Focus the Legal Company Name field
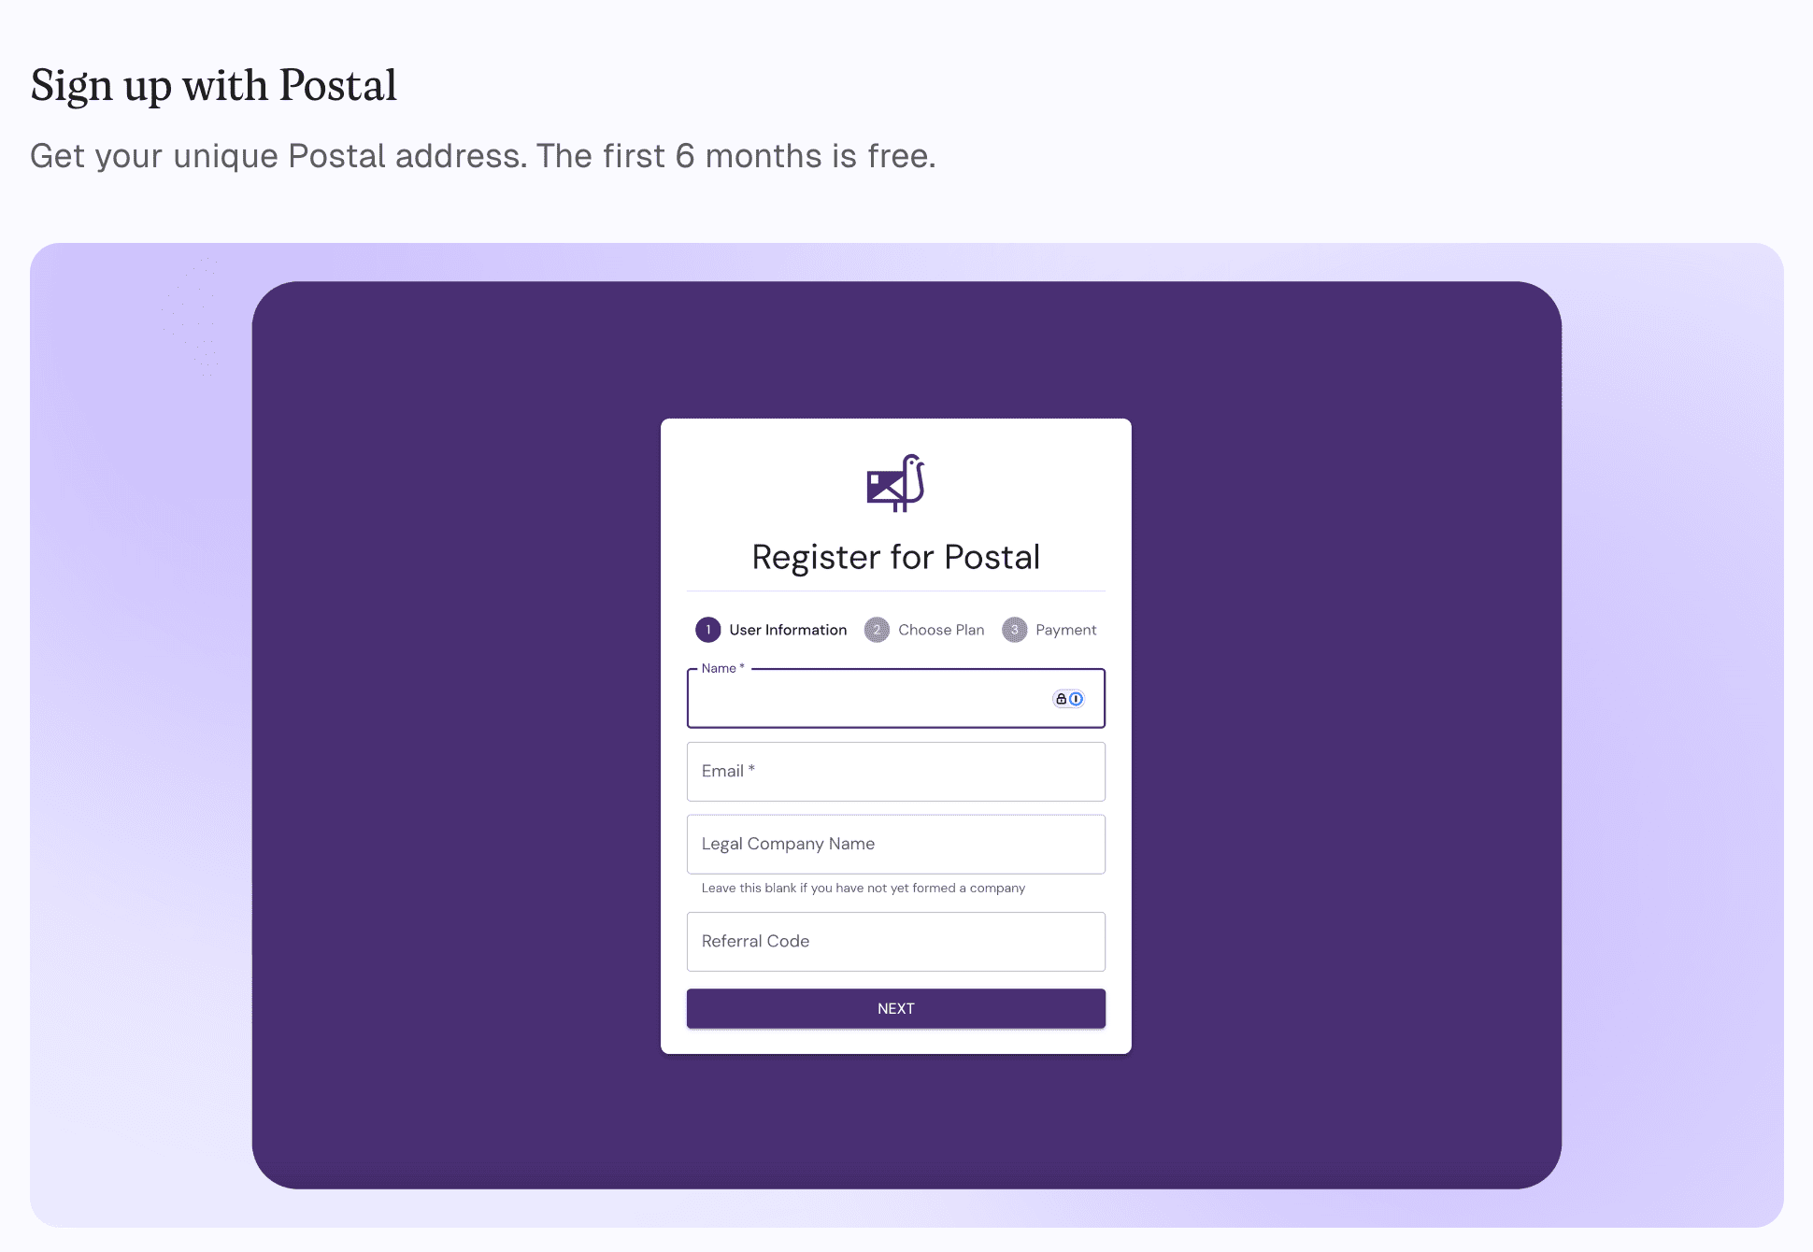The height and width of the screenshot is (1252, 1813). tap(895, 844)
